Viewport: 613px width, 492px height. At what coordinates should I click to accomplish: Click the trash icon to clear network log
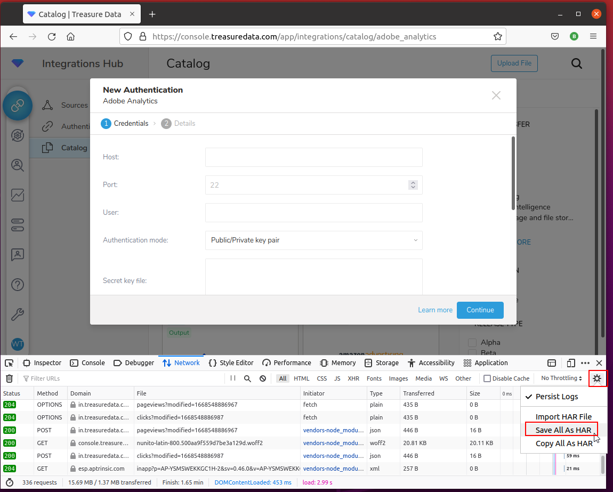coord(9,378)
